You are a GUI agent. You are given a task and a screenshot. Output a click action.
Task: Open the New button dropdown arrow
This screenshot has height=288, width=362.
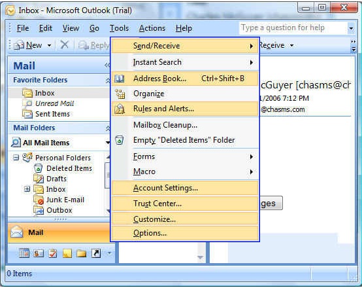(49, 45)
